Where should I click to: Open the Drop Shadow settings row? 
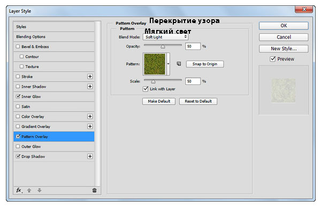click(53, 156)
